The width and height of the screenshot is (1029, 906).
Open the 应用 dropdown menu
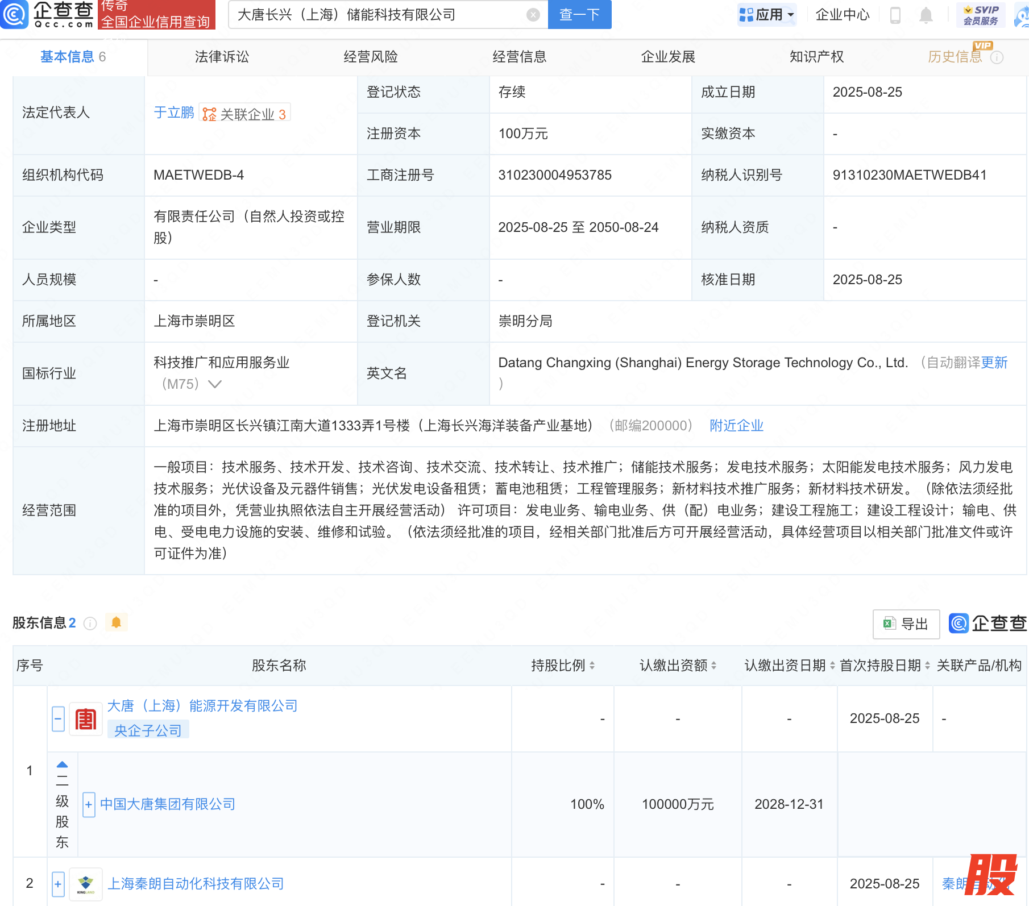[766, 15]
